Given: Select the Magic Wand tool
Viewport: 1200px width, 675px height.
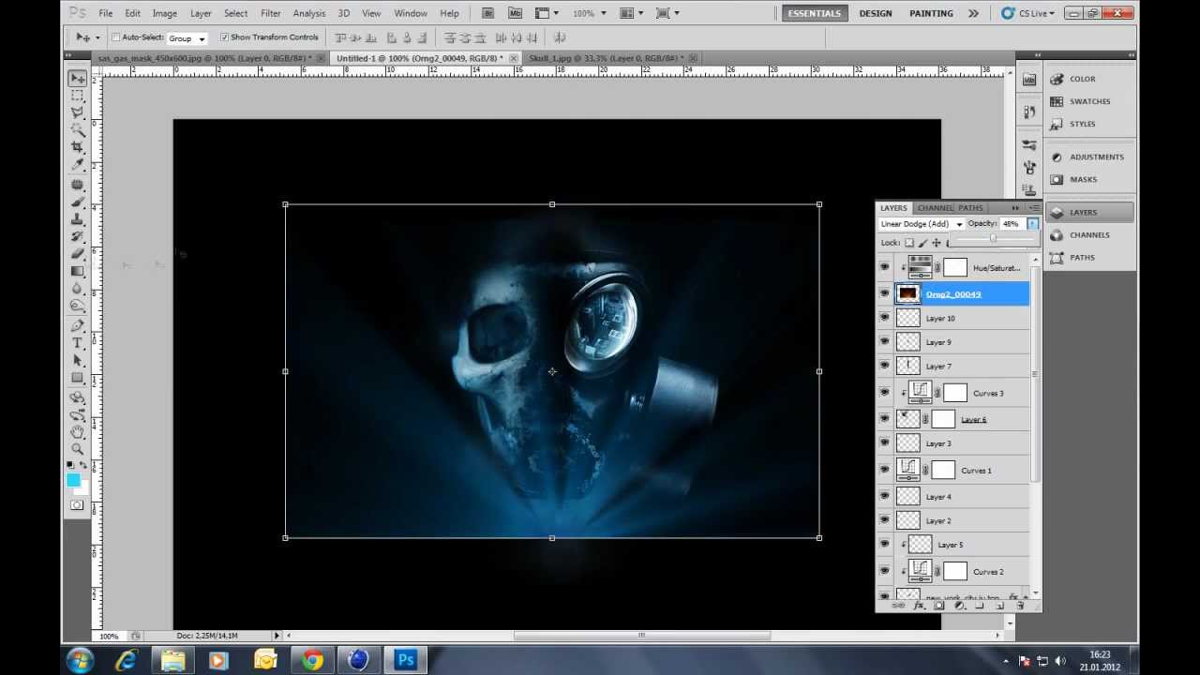Looking at the screenshot, I should (77, 131).
